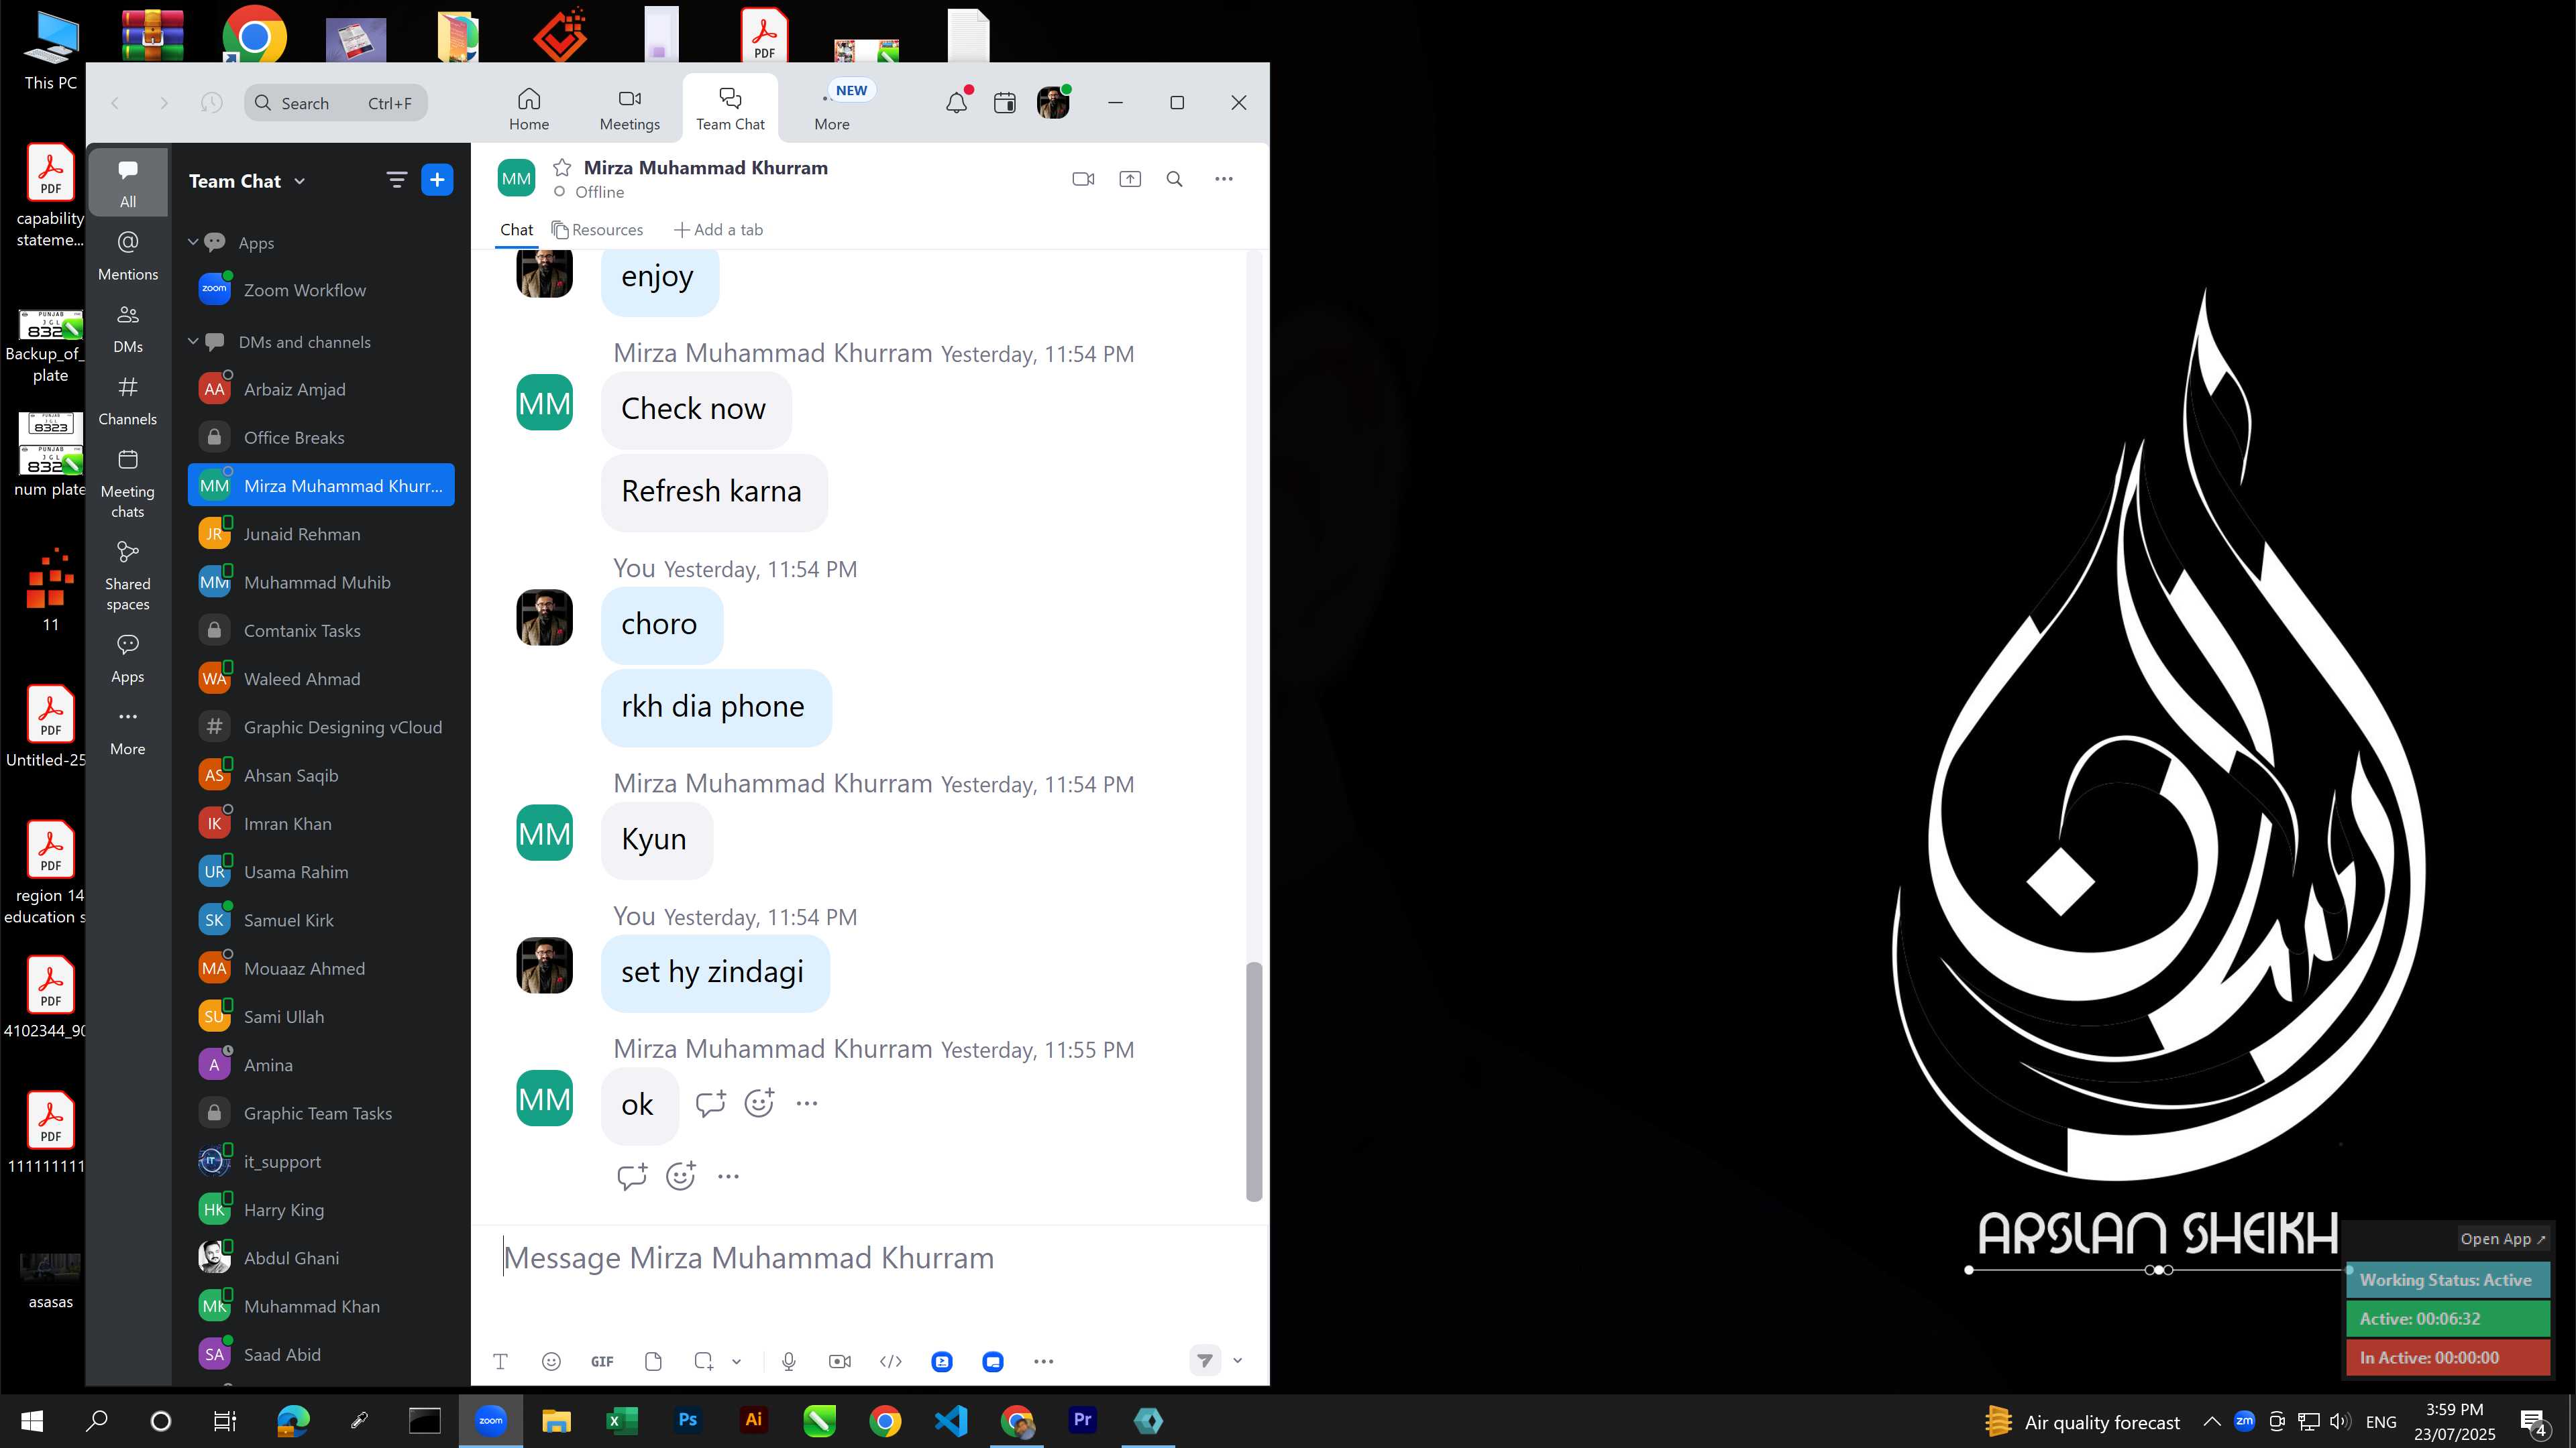The width and height of the screenshot is (2576, 1448).
Task: Open the Comtanix Tasks channel
Action: tap(321, 631)
